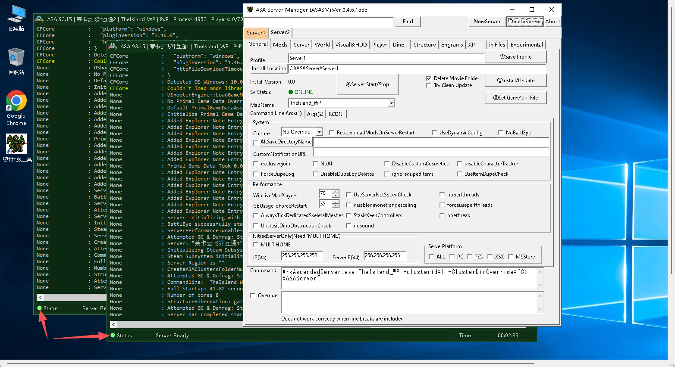Click the Install Location path field
The width and height of the screenshot is (675, 367).
point(417,68)
